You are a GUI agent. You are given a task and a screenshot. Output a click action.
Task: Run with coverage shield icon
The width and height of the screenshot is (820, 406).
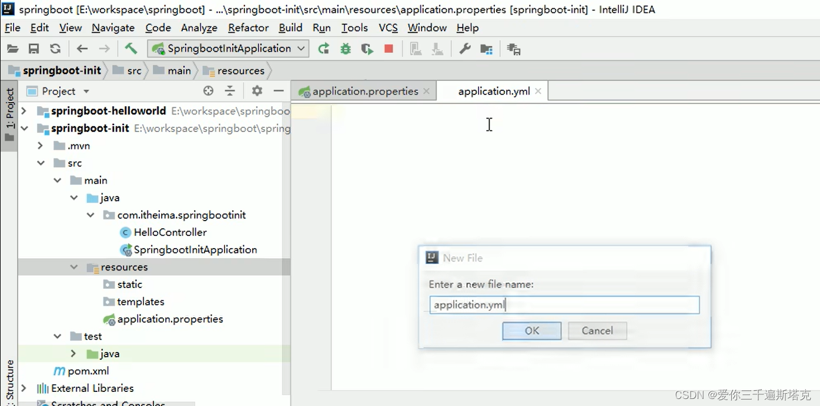tap(367, 49)
